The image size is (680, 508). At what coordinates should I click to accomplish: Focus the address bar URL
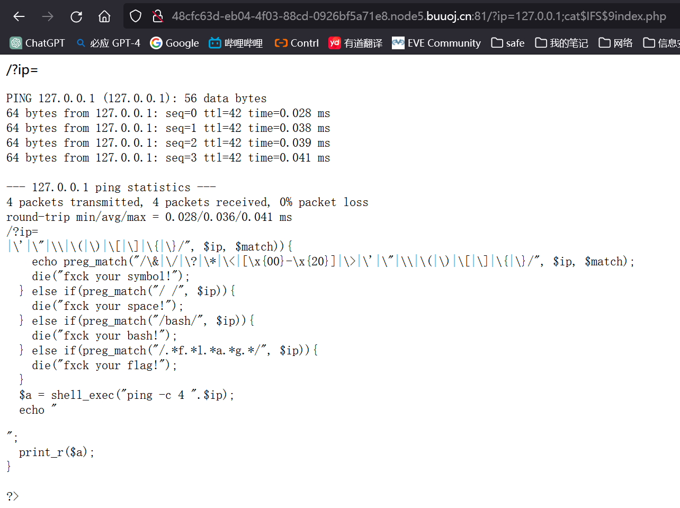pyautogui.click(x=419, y=16)
